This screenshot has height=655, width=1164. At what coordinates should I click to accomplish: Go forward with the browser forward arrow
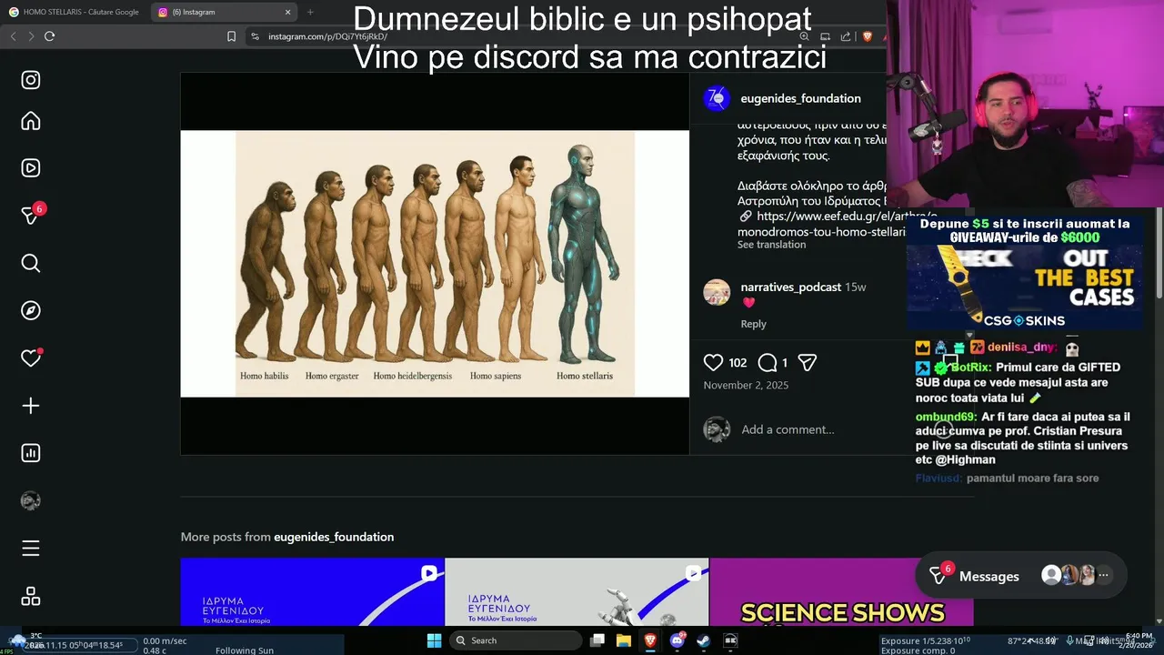pos(31,35)
